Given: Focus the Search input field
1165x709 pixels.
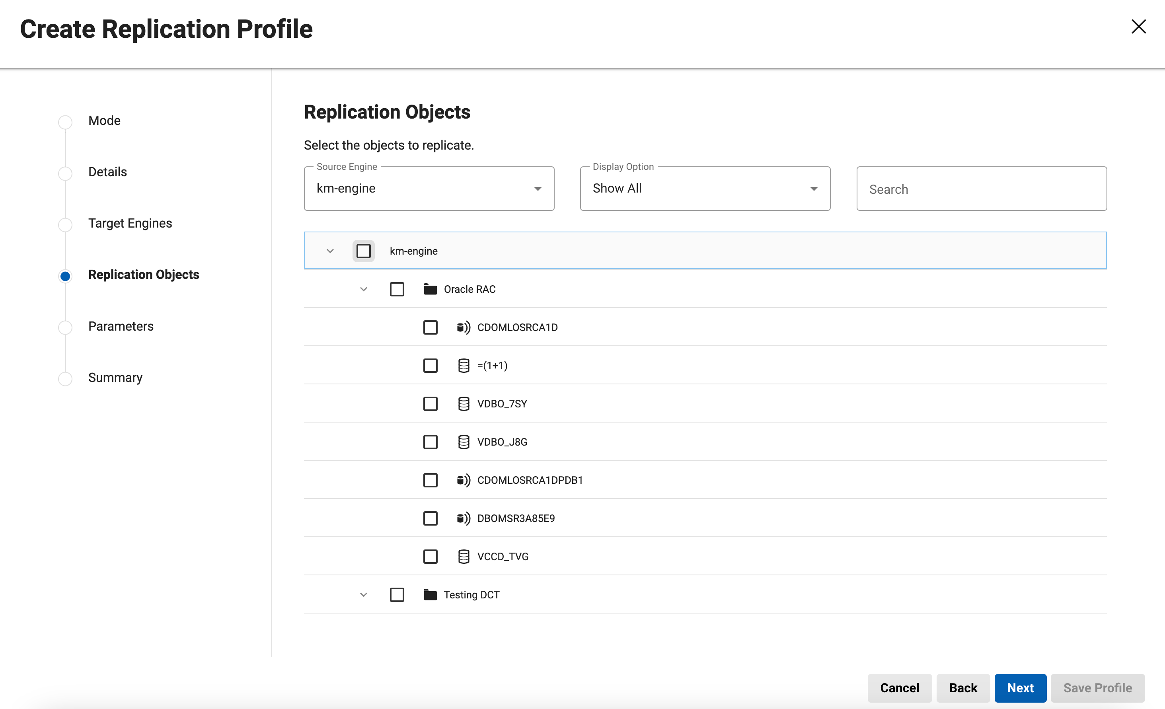Looking at the screenshot, I should [981, 189].
